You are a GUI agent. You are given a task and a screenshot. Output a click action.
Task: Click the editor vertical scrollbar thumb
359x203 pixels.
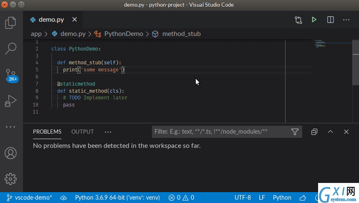pos(356,62)
